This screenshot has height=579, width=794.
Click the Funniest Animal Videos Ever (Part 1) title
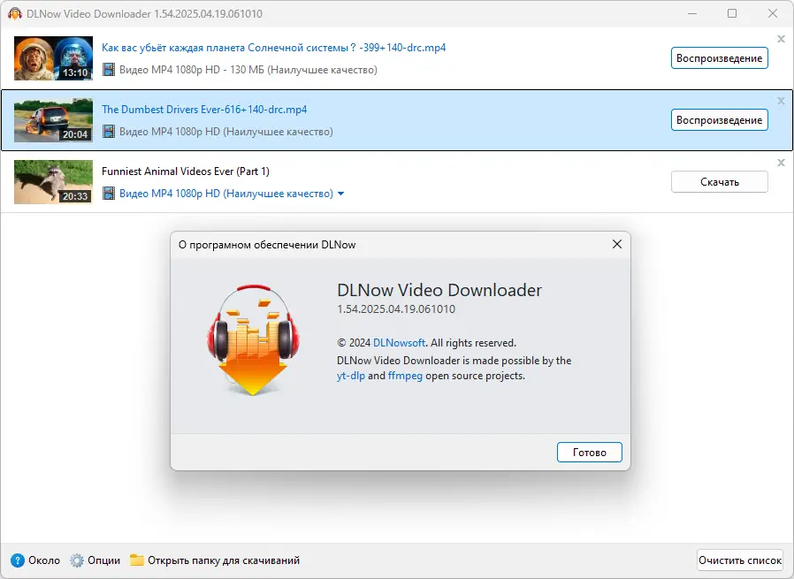point(186,171)
